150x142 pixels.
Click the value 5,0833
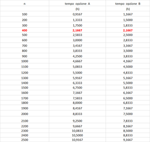pyautogui.click(x=77, y=67)
